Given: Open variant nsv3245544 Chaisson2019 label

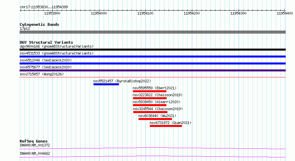Looking at the screenshot, I should pos(158,109).
